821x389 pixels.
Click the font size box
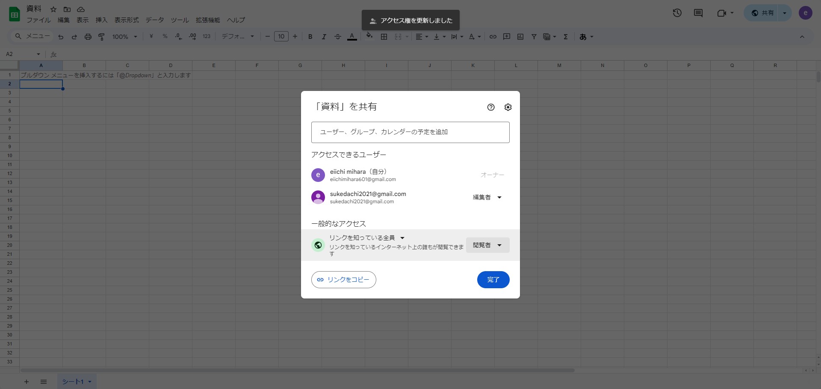coord(281,37)
